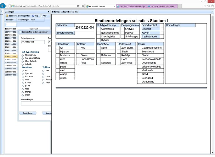Click the Selectienr filter box in the grid

click(x=11, y=24)
